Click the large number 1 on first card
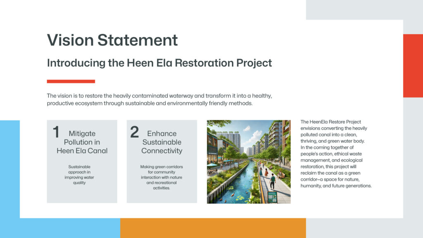The height and width of the screenshot is (238, 423). click(56, 132)
